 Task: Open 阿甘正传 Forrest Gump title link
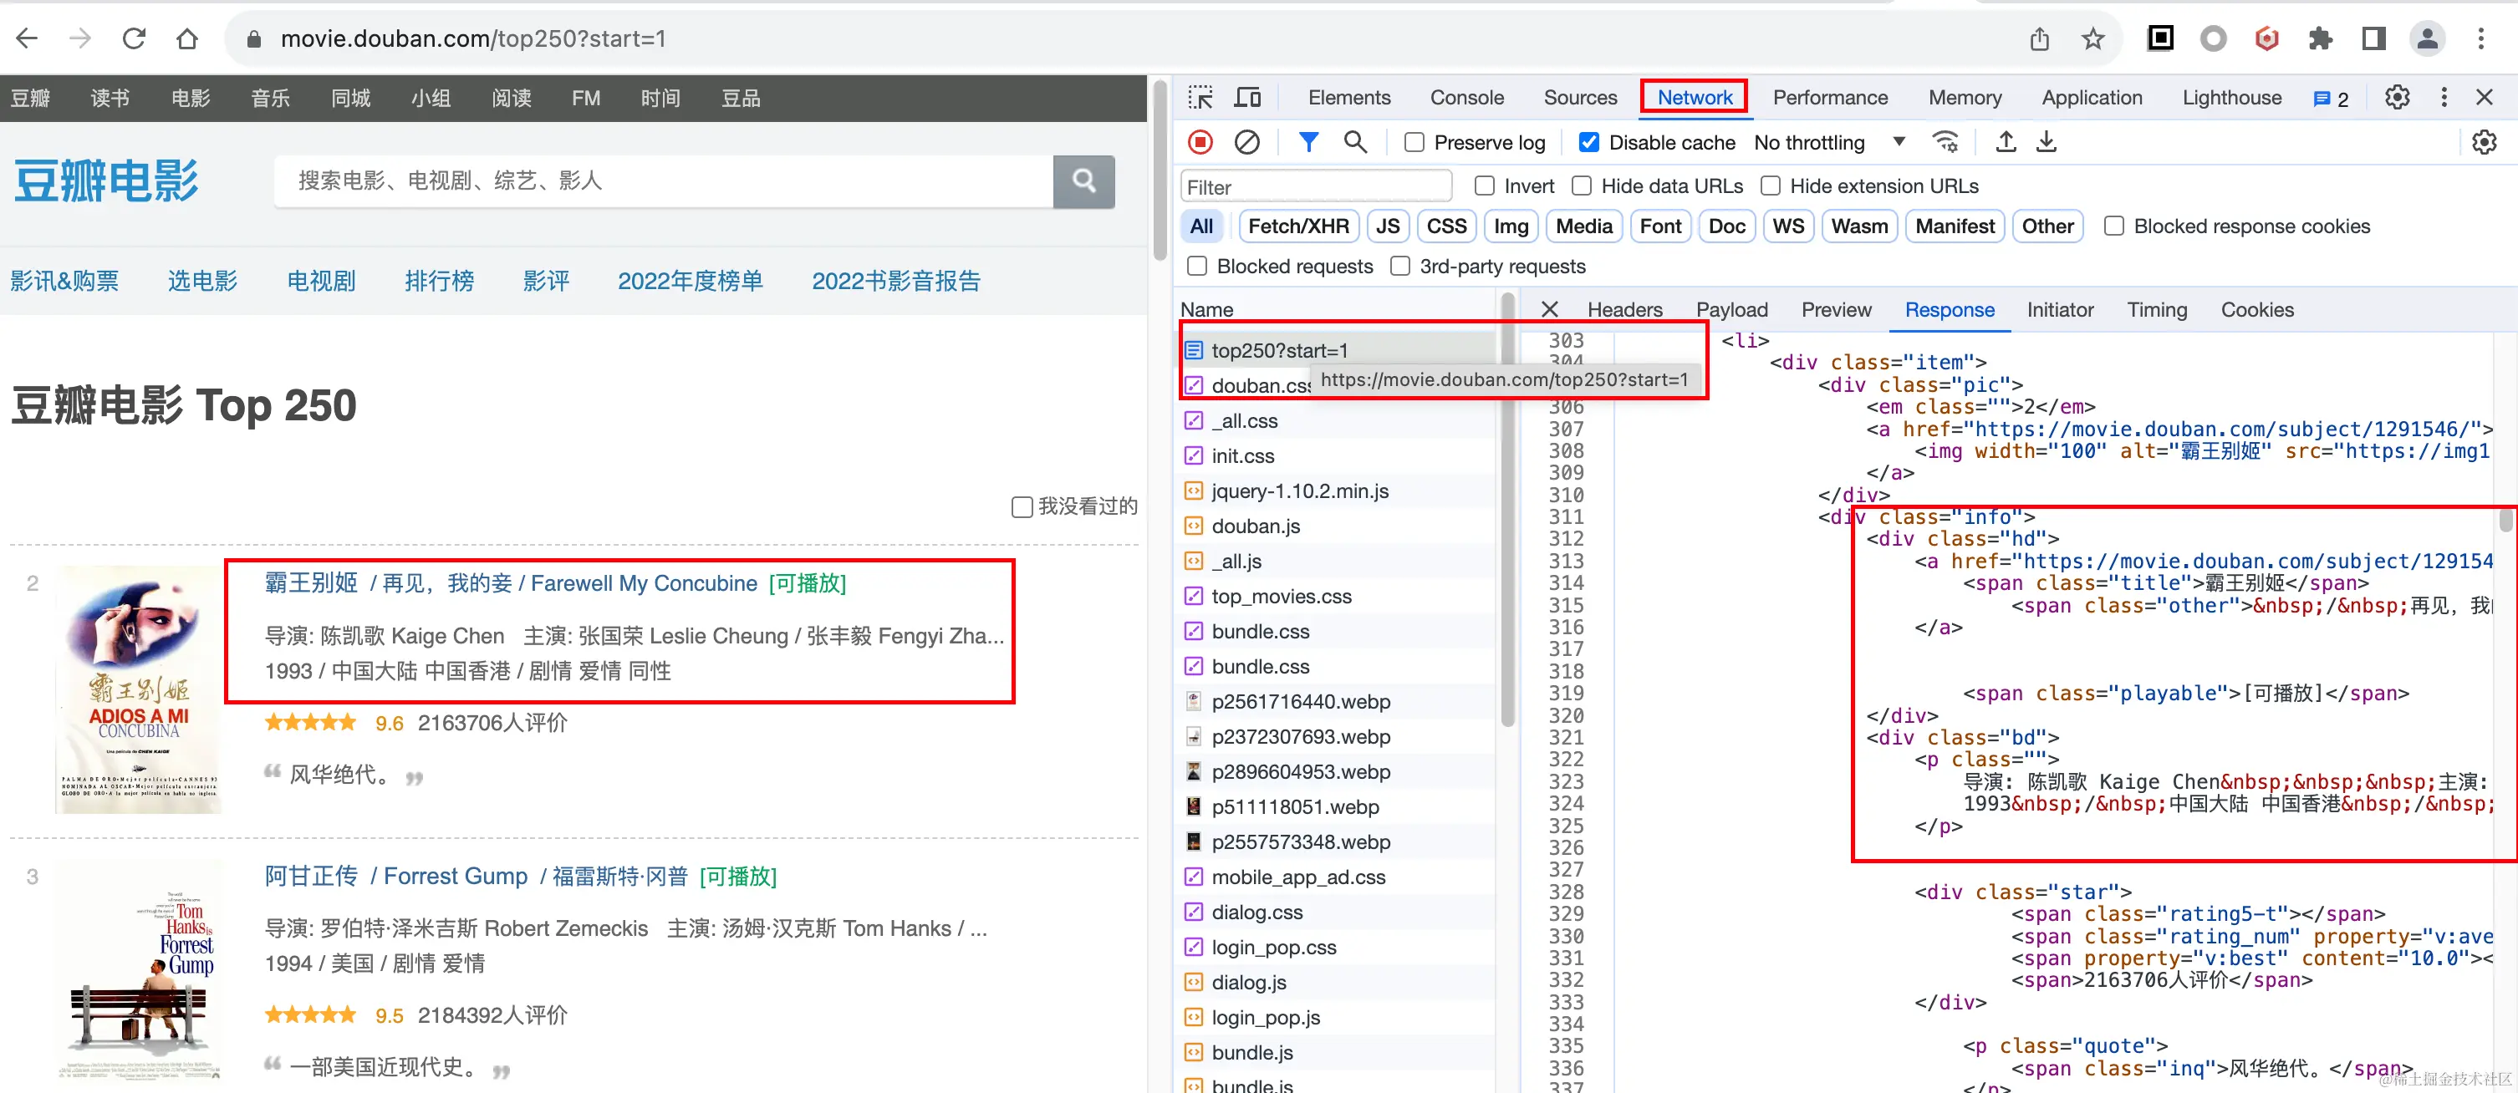point(476,877)
